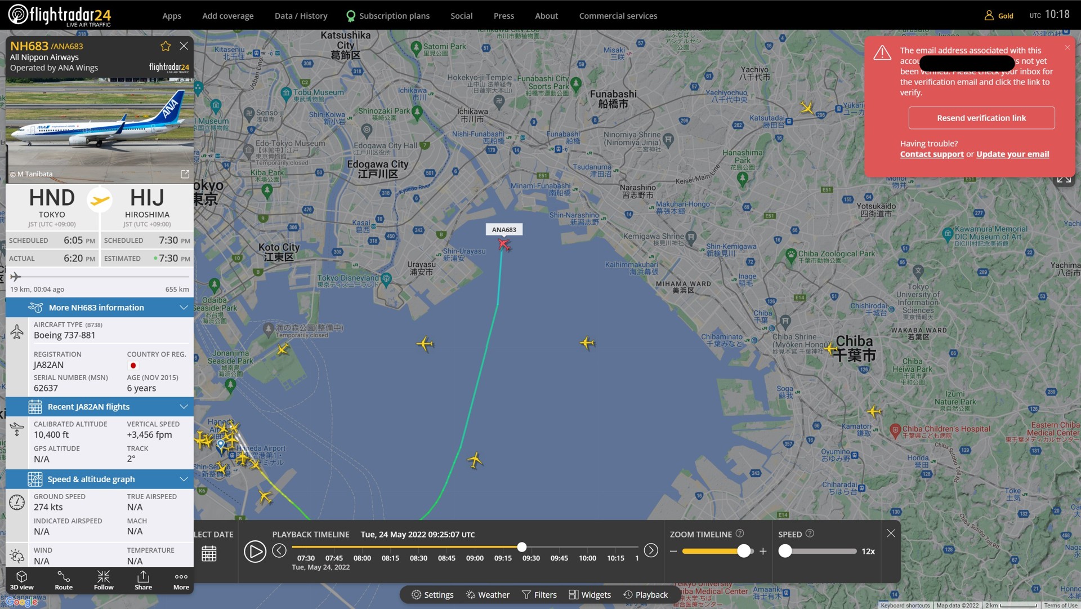Show the flight Route
1081x609 pixels.
(64, 580)
